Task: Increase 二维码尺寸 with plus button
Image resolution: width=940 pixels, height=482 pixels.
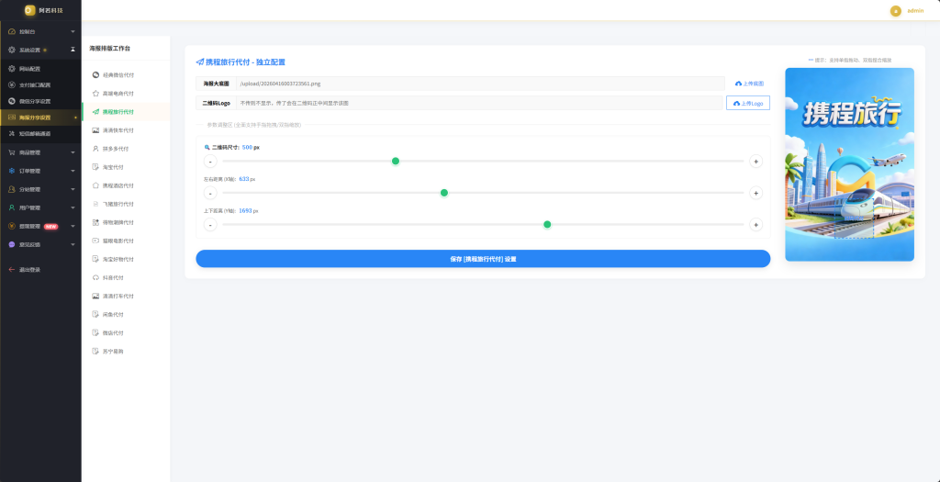Action: 756,162
